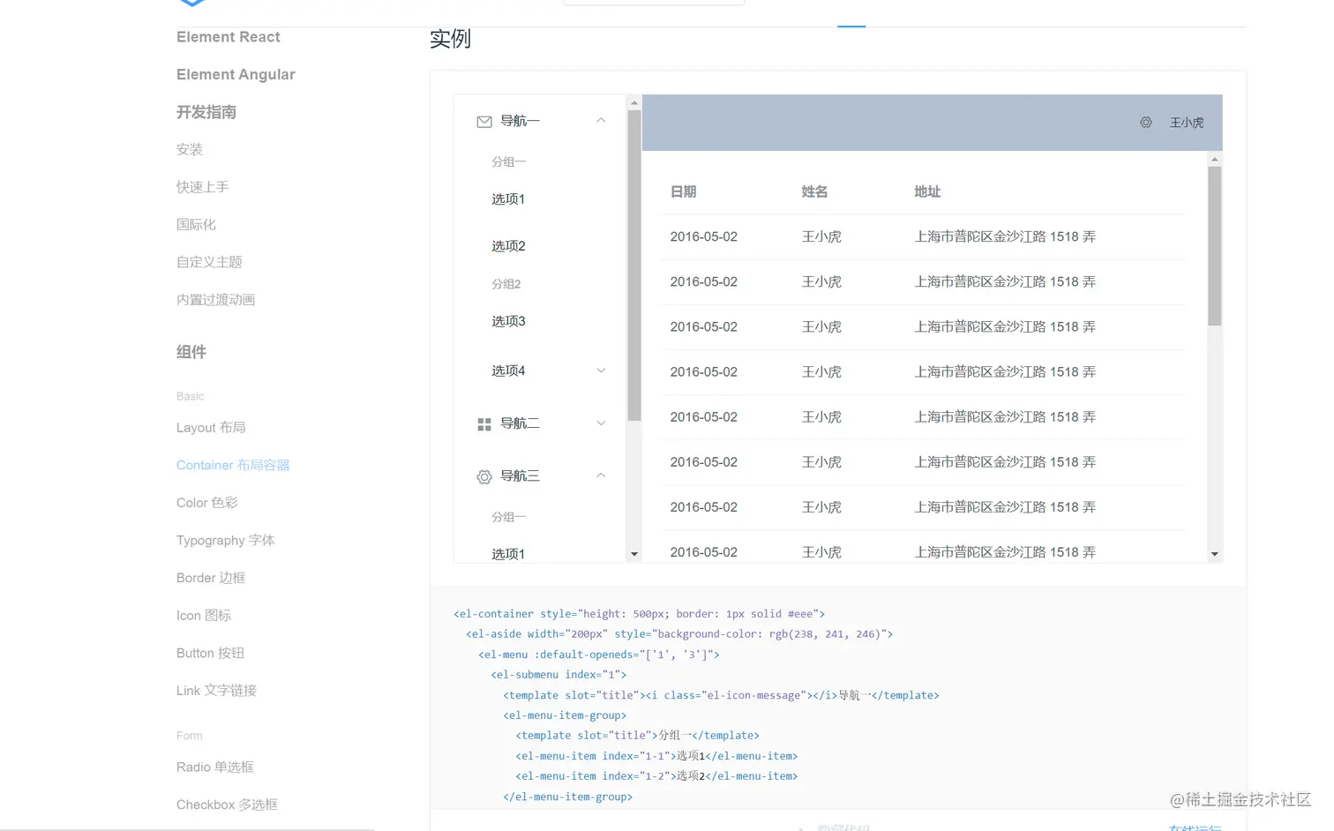Click the Basic group label in sidebar
Image resolution: width=1334 pixels, height=831 pixels.
[x=190, y=396]
